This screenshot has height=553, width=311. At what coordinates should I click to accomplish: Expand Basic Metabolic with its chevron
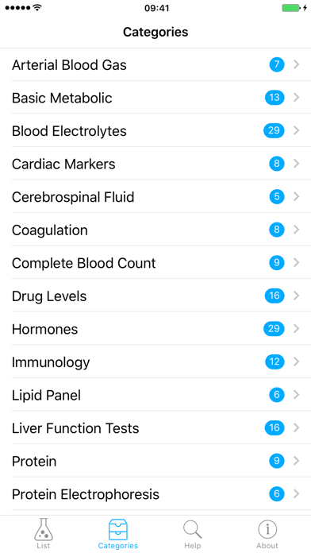(x=297, y=98)
